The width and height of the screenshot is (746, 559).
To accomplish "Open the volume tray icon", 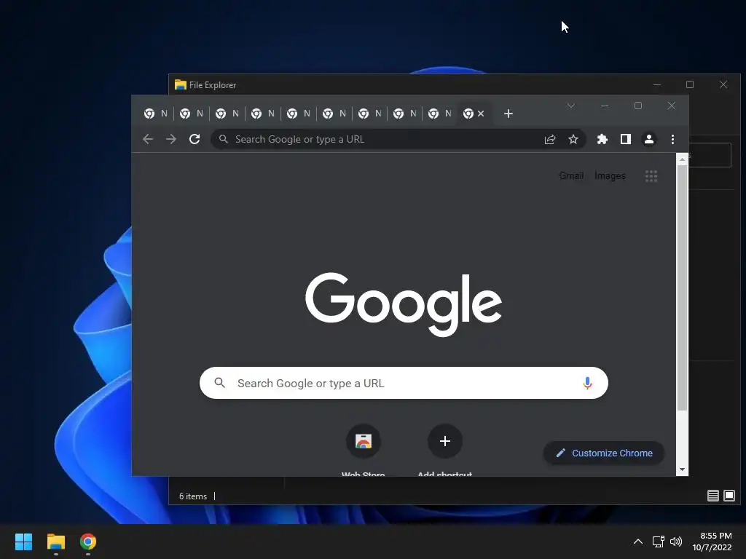I will (676, 542).
